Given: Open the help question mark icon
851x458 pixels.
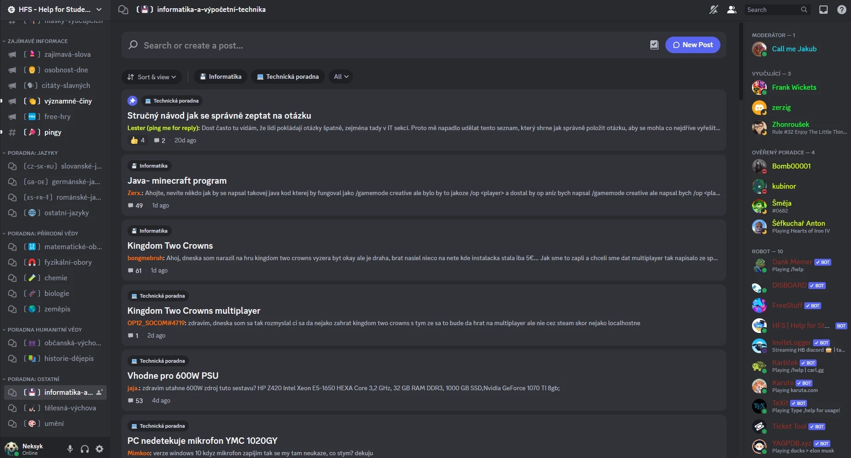Looking at the screenshot, I should [x=842, y=10].
